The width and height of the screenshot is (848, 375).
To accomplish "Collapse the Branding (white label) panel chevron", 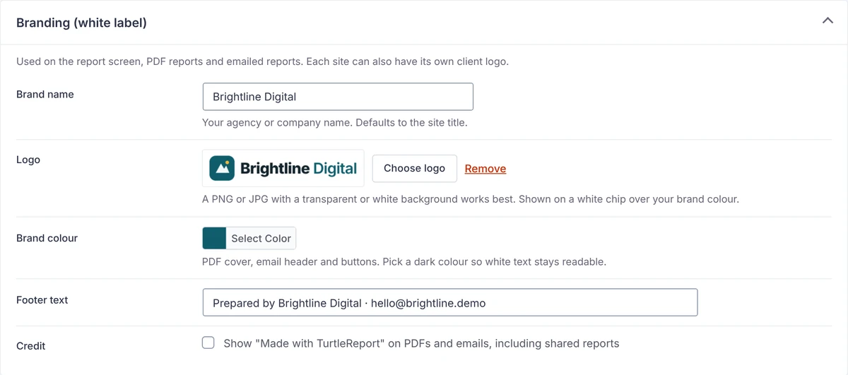I will [828, 22].
